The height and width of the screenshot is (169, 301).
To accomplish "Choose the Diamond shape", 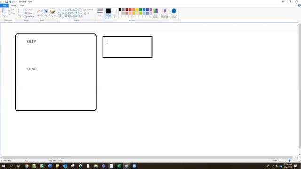I will 63,13.
